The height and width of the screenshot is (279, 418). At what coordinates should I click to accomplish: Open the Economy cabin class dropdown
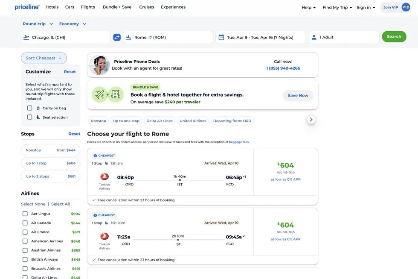73,24
